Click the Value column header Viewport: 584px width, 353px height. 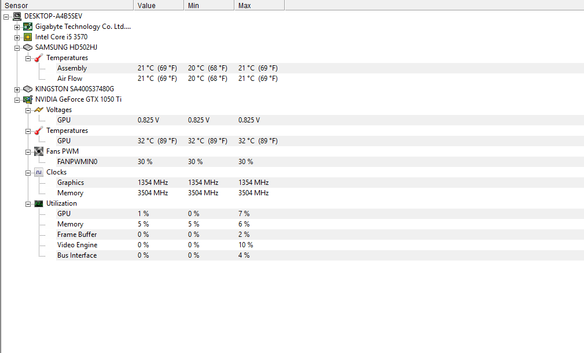click(x=159, y=5)
